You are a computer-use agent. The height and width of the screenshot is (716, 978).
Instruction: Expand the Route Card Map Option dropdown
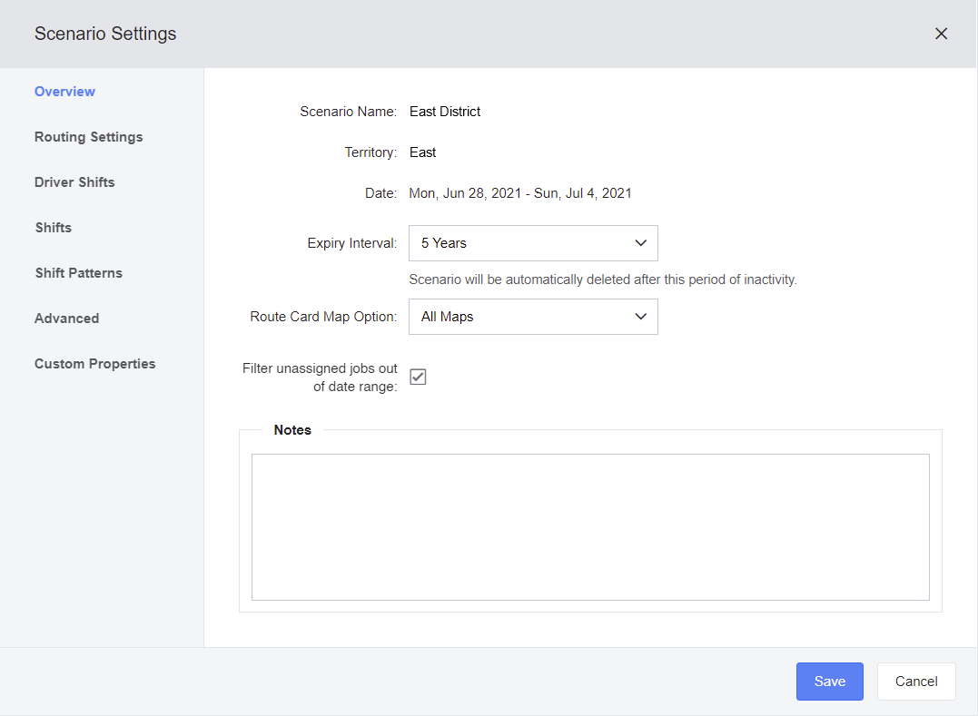click(533, 317)
